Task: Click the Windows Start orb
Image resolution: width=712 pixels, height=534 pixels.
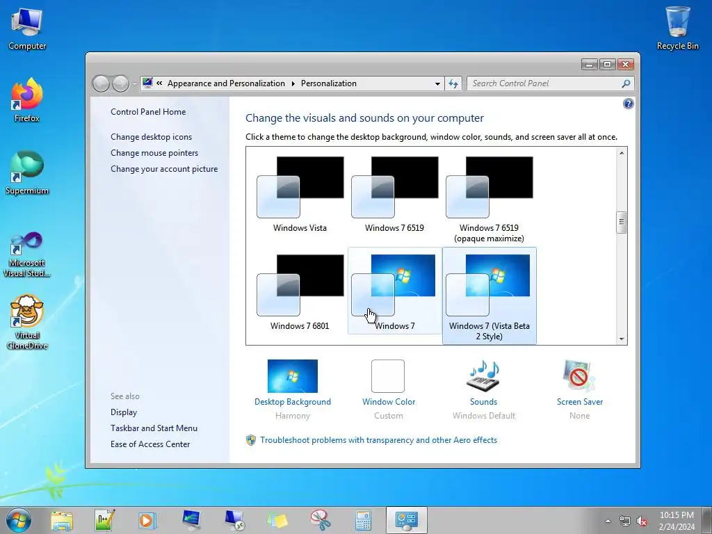Action: [x=19, y=520]
